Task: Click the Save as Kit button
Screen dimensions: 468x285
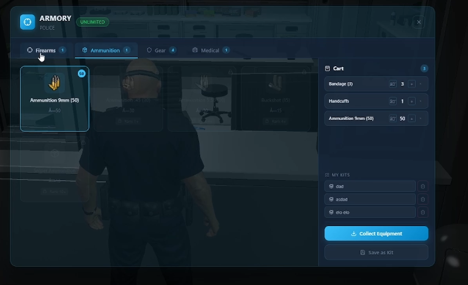Action: pyautogui.click(x=377, y=252)
